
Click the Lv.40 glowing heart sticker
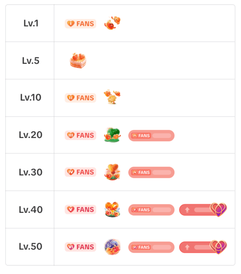point(112,209)
